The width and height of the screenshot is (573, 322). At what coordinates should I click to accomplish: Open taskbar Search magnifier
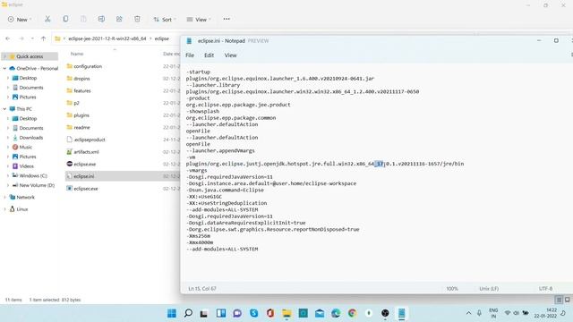point(188,313)
